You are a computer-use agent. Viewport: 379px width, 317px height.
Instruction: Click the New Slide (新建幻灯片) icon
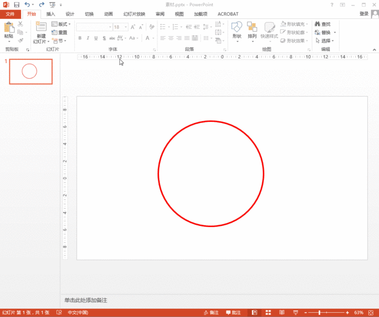coord(41,27)
